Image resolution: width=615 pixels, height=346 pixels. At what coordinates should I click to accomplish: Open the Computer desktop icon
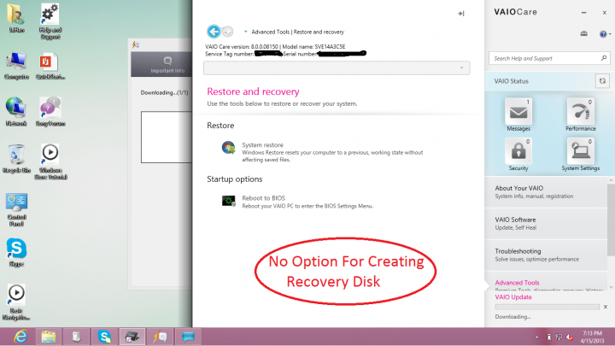click(x=16, y=66)
